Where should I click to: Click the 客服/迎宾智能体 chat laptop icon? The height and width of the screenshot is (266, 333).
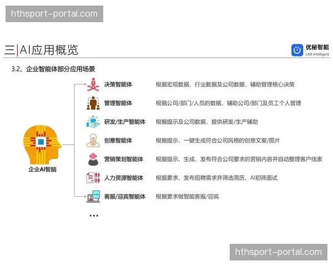[93, 196]
